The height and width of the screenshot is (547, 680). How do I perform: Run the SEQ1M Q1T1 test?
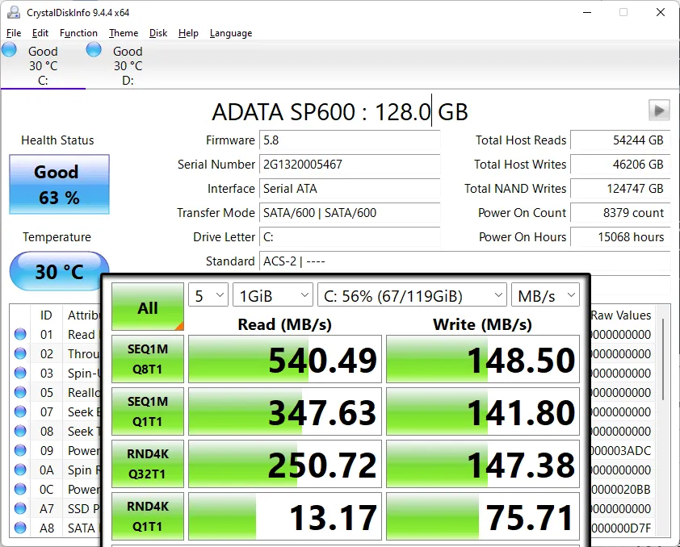(148, 411)
